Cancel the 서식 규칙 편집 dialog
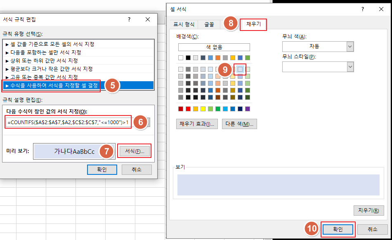 137,169
